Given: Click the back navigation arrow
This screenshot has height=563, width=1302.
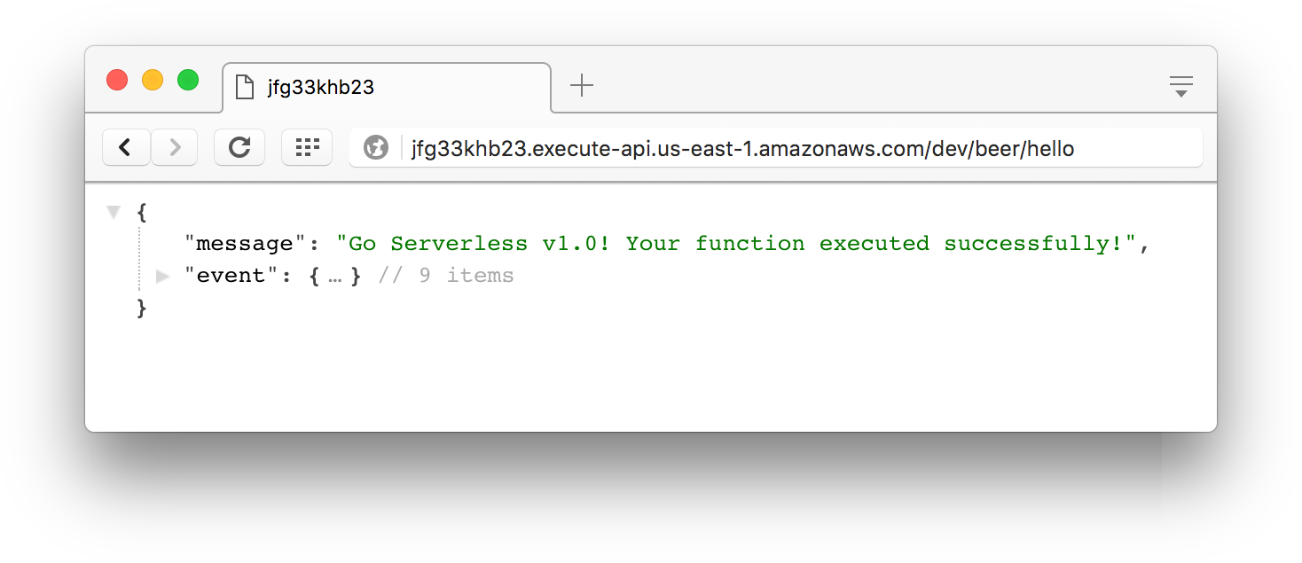Looking at the screenshot, I should (x=126, y=147).
